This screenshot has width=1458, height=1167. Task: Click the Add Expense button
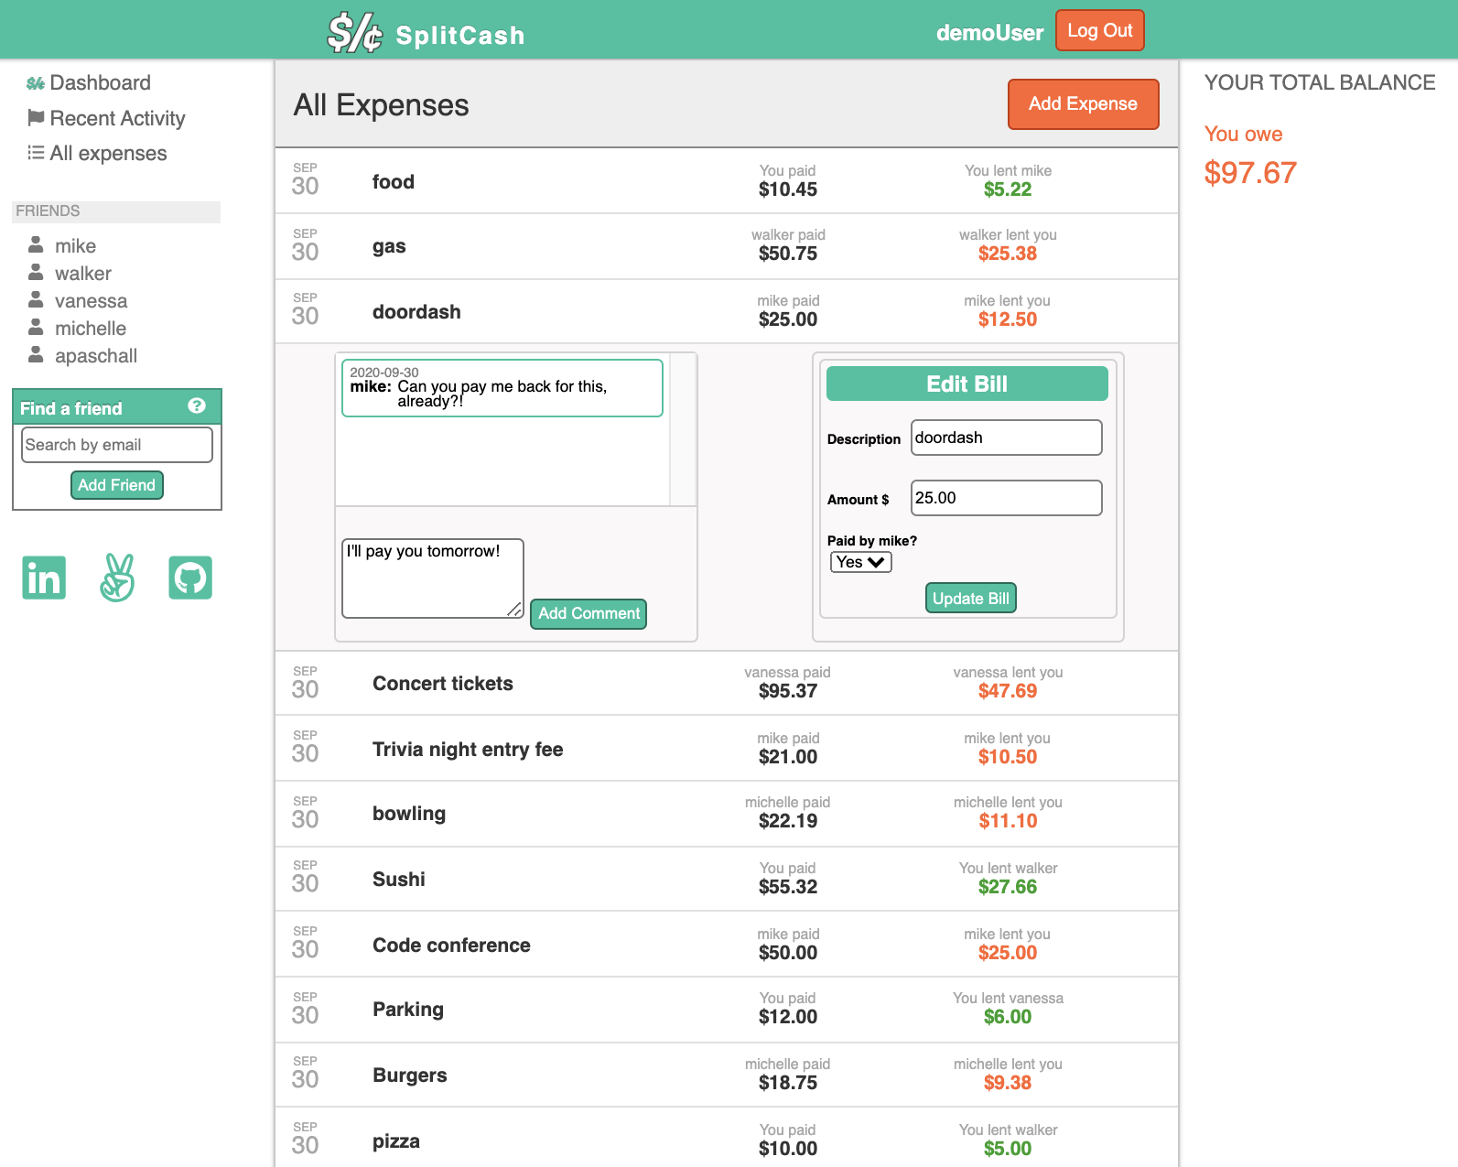click(x=1084, y=104)
